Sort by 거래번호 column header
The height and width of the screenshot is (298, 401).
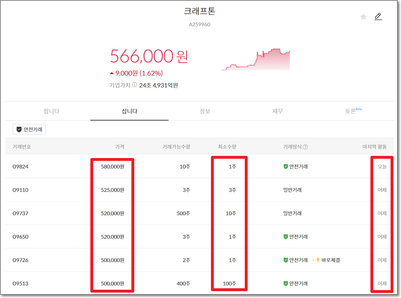pos(22,146)
